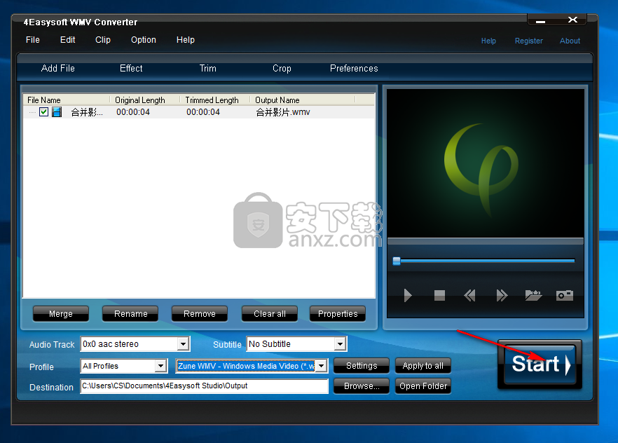The width and height of the screenshot is (618, 443).
Task: Click the About link
Action: pyautogui.click(x=570, y=41)
